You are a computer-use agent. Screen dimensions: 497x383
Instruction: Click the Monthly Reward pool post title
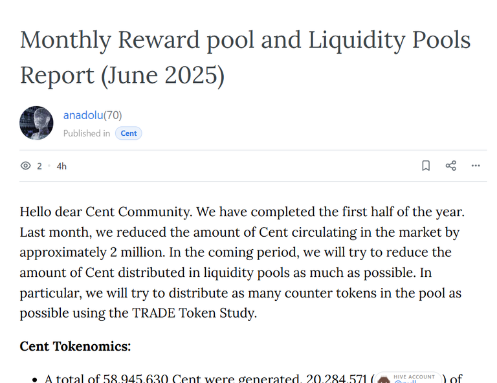pos(245,58)
